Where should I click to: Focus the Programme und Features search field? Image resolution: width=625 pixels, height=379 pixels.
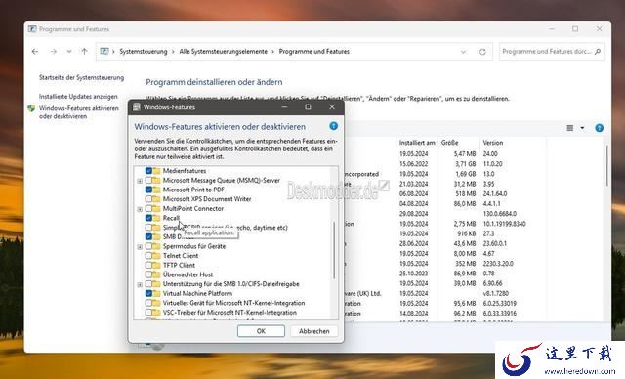click(547, 52)
